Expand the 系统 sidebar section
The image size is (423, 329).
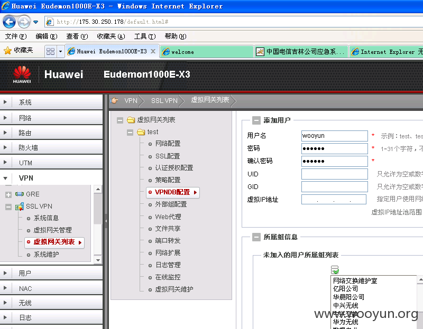click(51, 102)
